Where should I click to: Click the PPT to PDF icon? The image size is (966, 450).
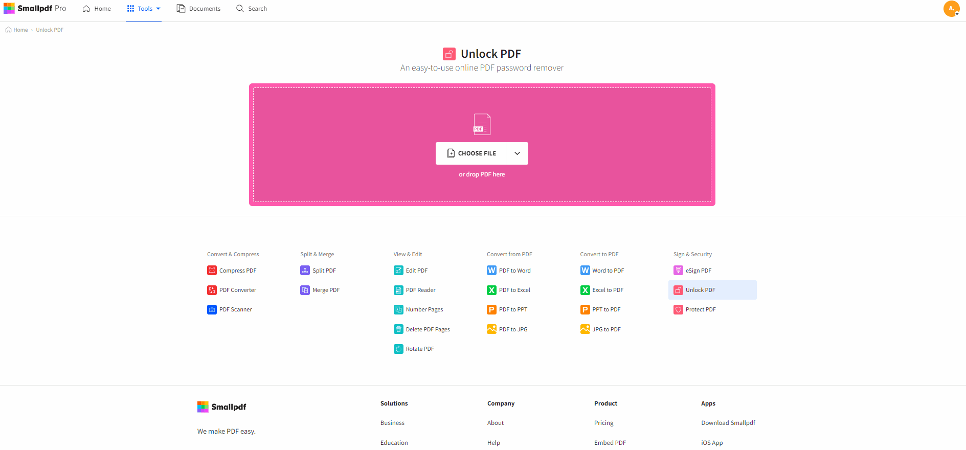point(585,309)
